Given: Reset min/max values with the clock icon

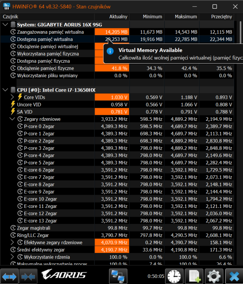Looking at the screenshot, I should pos(175,276).
